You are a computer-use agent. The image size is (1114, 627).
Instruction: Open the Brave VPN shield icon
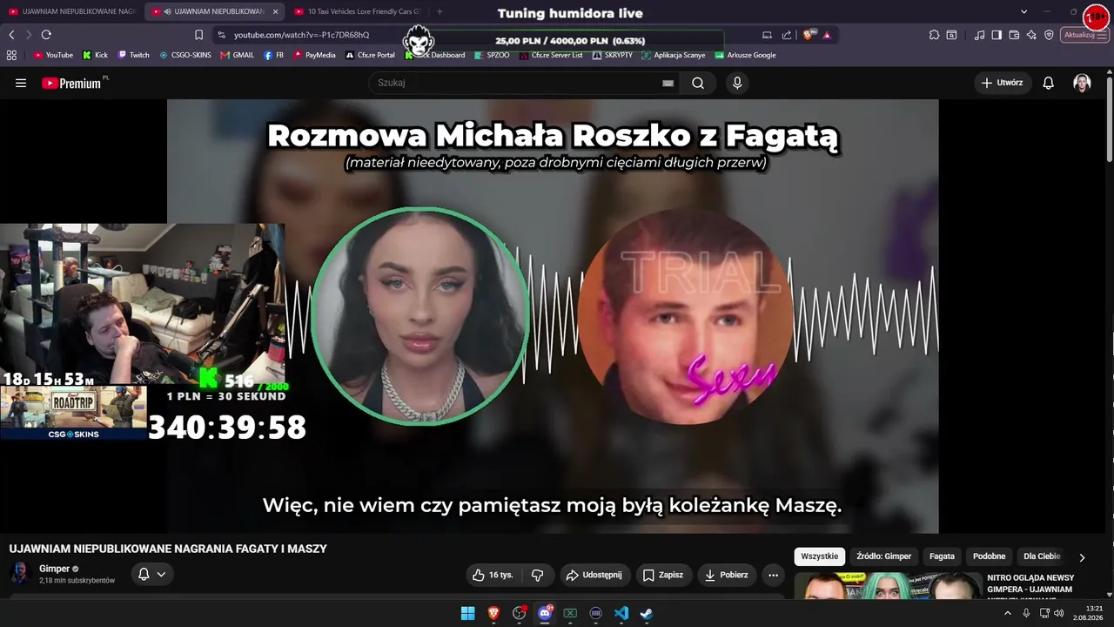[1049, 35]
